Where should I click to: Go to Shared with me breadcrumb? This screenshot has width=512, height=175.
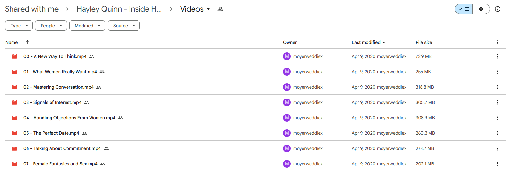32,9
